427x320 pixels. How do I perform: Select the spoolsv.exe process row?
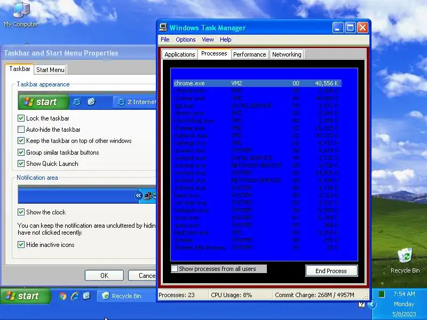257,150
